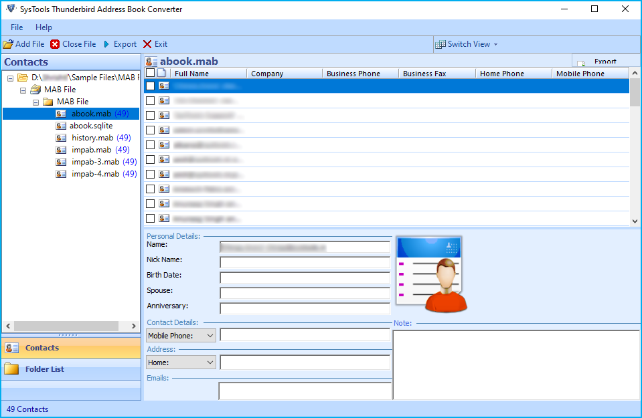Click into the Nick Name field
The image size is (642, 418).
305,262
